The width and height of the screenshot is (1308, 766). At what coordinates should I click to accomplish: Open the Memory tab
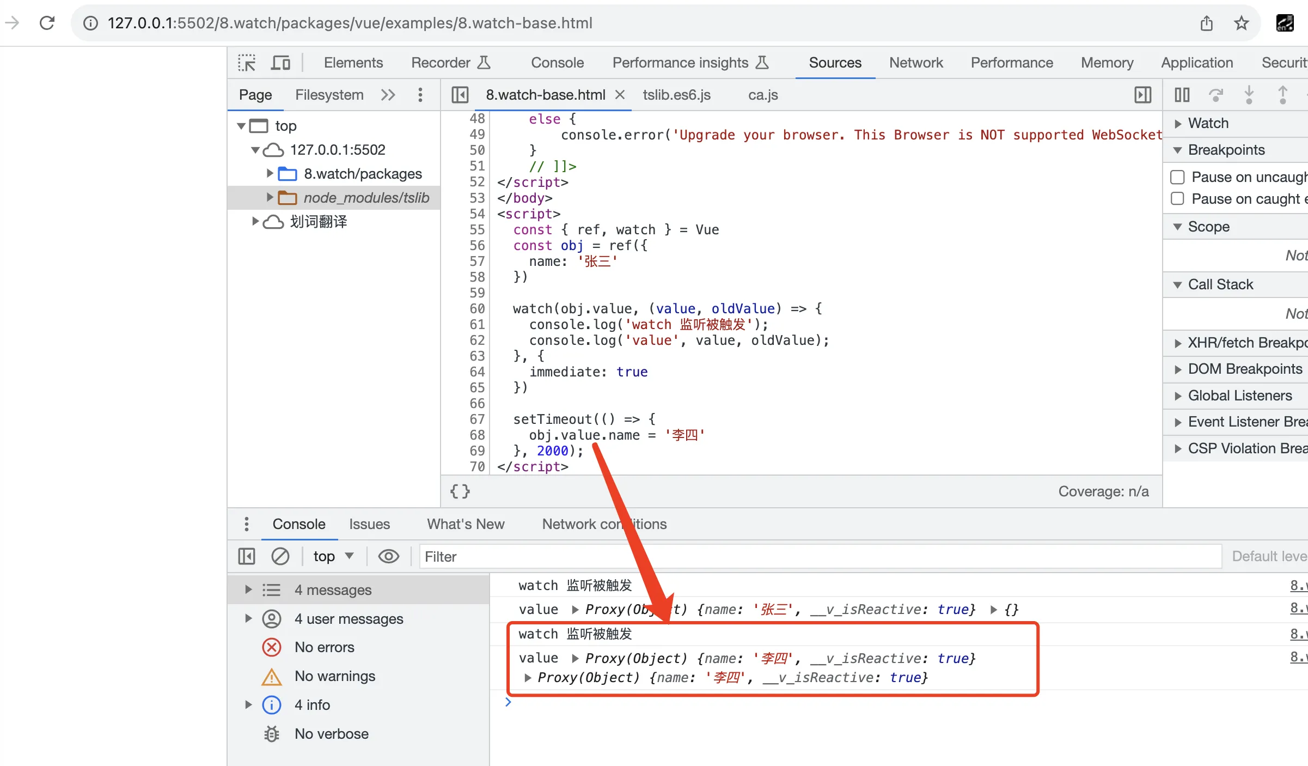pyautogui.click(x=1107, y=63)
